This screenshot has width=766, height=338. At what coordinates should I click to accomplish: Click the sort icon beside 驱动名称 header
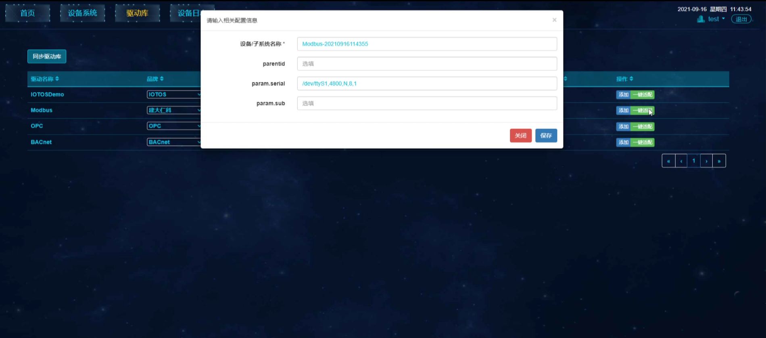[x=57, y=79]
